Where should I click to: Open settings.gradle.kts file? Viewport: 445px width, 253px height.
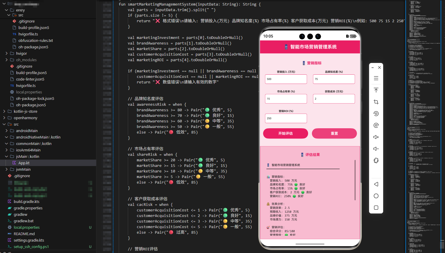(x=29, y=240)
